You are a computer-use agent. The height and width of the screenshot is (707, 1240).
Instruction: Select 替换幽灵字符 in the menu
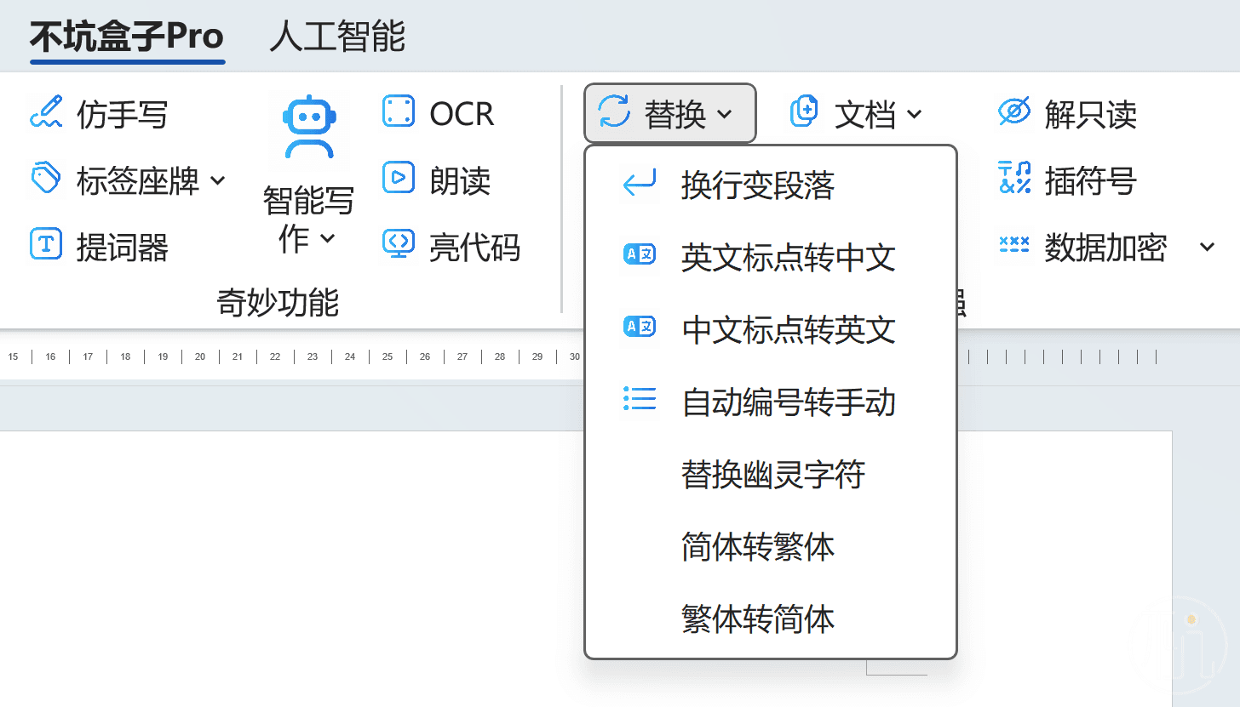click(771, 473)
